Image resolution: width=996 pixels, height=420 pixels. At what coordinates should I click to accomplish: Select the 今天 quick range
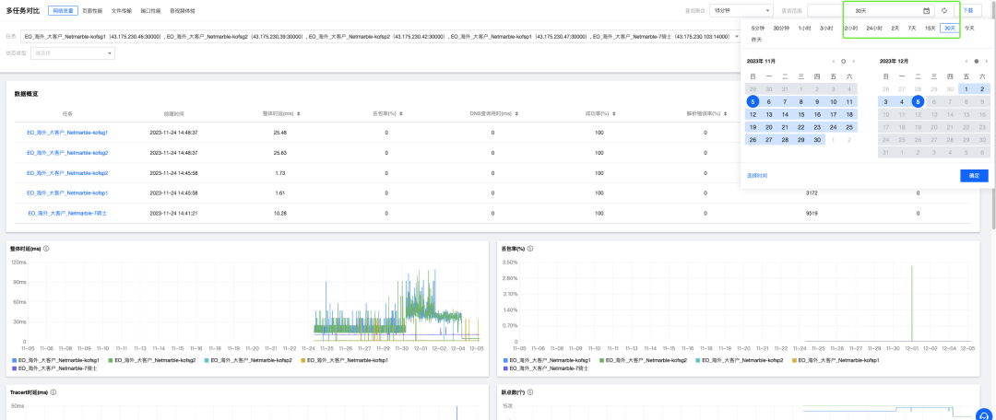click(969, 28)
